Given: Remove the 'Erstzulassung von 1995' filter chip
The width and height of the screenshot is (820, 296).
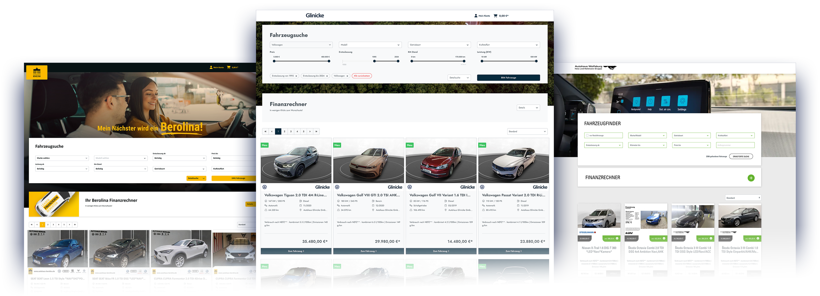Looking at the screenshot, I should tap(296, 76).
